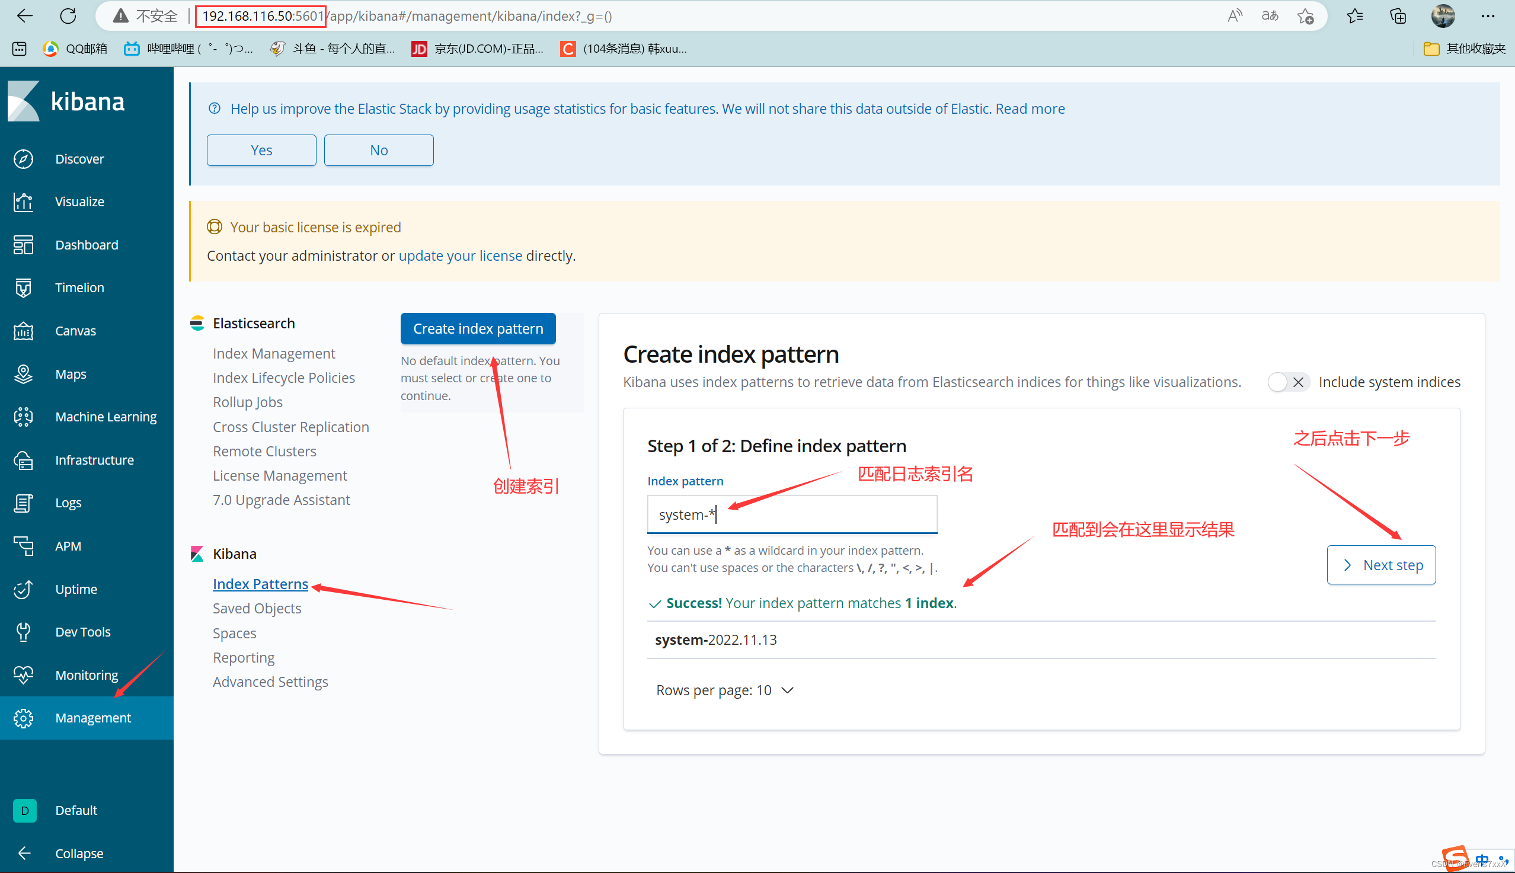Click the Infrastructure icon
The width and height of the screenshot is (1515, 873).
pos(23,460)
